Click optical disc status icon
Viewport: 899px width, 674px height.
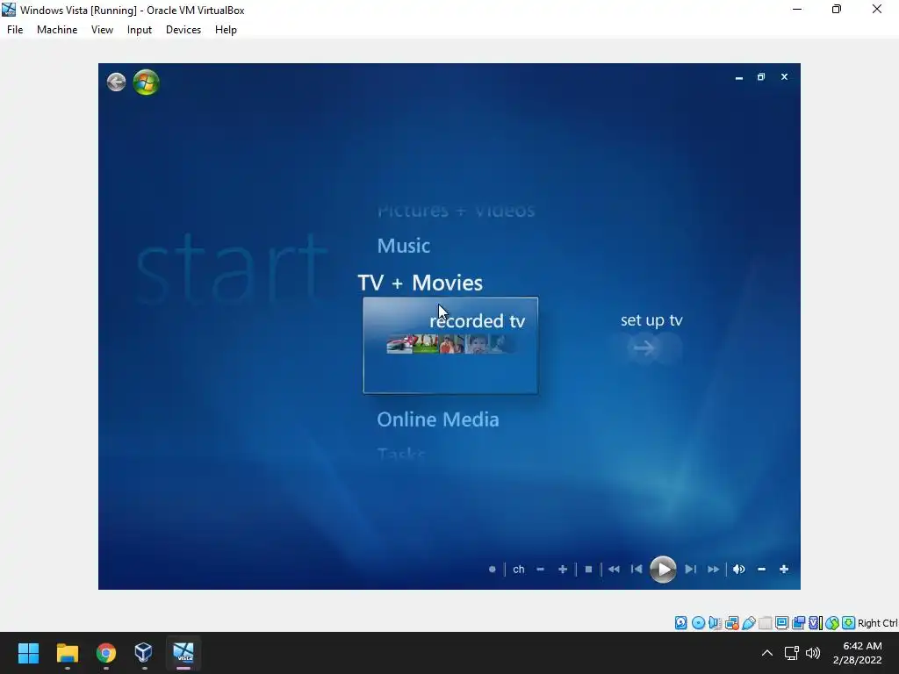pos(698,623)
